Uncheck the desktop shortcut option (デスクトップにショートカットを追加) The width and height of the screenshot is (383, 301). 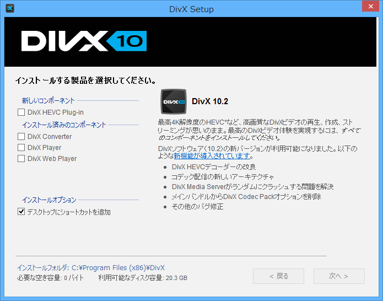21,212
